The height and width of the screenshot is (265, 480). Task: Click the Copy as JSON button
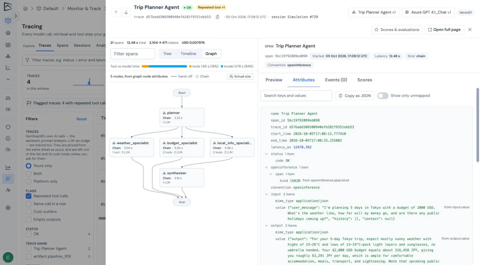[355, 96]
